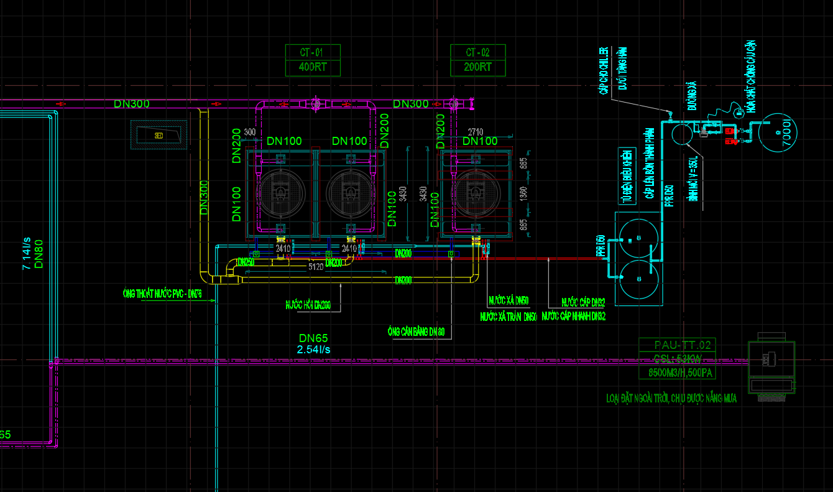The image size is (833, 492).
Task: Select the 'CSL: 53KW' table cell
Action: [x=678, y=359]
